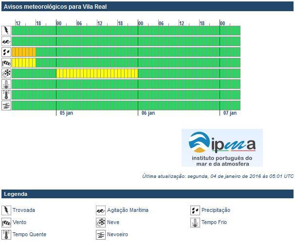Click the yellow wind warning bar
295x243 pixels.
click(x=24, y=63)
